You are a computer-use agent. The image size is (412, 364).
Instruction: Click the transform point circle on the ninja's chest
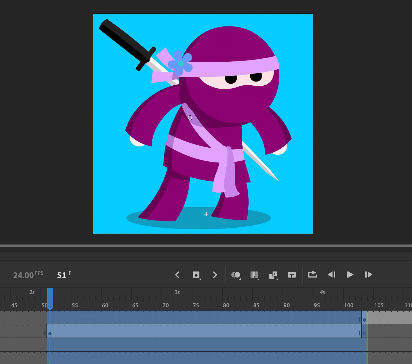click(190, 118)
